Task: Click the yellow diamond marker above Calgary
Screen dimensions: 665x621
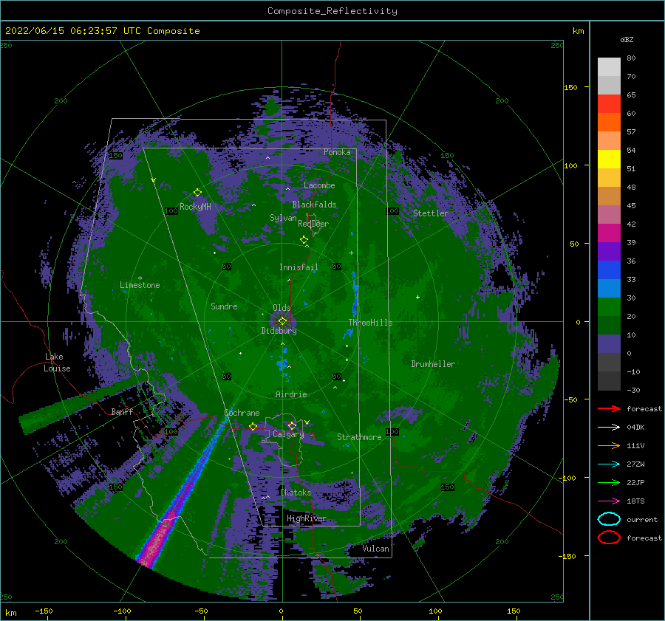Action: (x=292, y=425)
